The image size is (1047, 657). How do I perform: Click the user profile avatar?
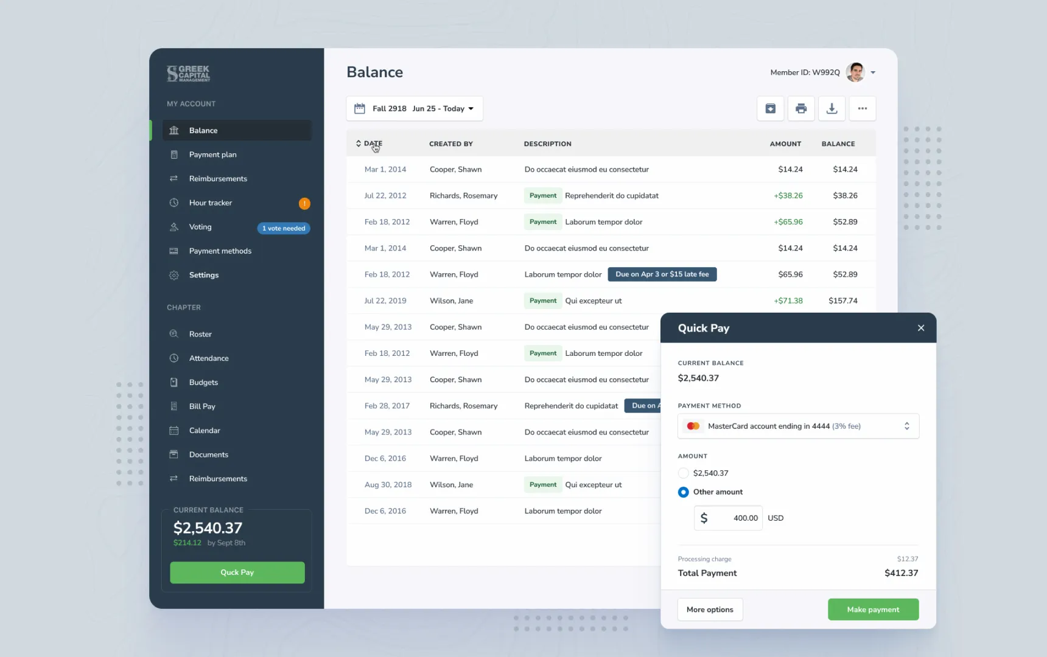(855, 72)
